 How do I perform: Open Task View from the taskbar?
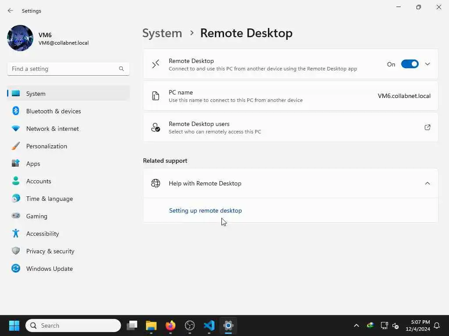pos(132,325)
